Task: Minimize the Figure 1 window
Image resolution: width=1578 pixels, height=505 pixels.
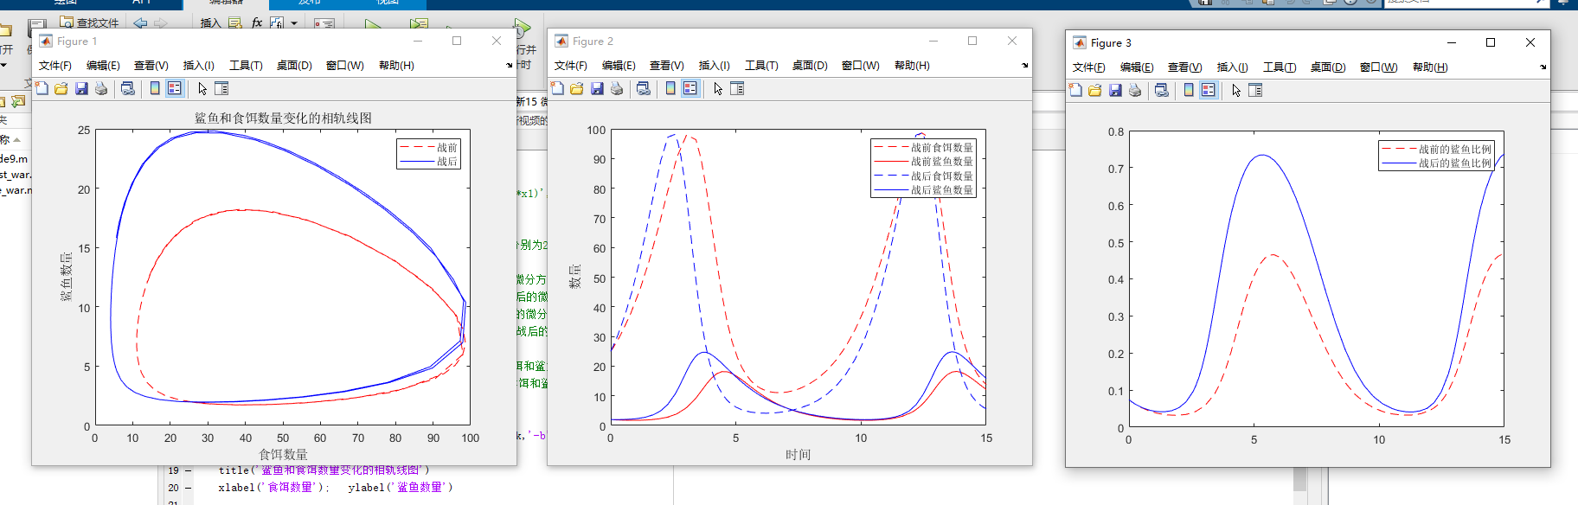Action: click(418, 41)
